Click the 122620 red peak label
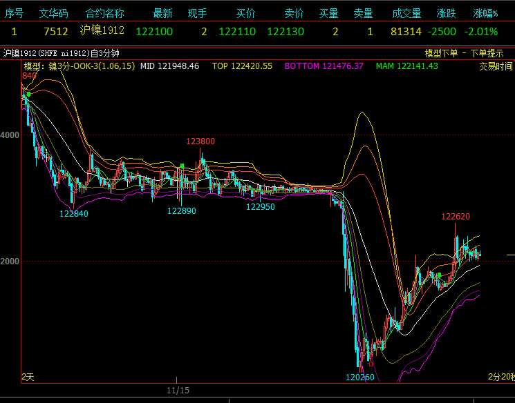Image resolution: width=515 pixels, height=403 pixels. point(456,217)
